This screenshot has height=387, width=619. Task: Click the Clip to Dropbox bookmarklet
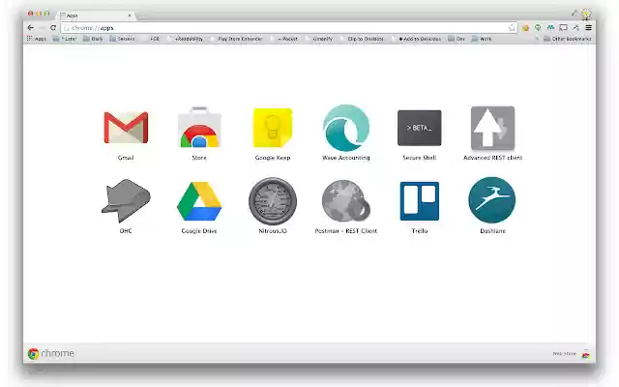click(x=362, y=39)
